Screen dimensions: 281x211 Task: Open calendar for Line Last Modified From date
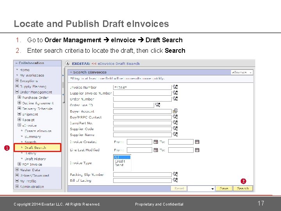tap(156, 150)
